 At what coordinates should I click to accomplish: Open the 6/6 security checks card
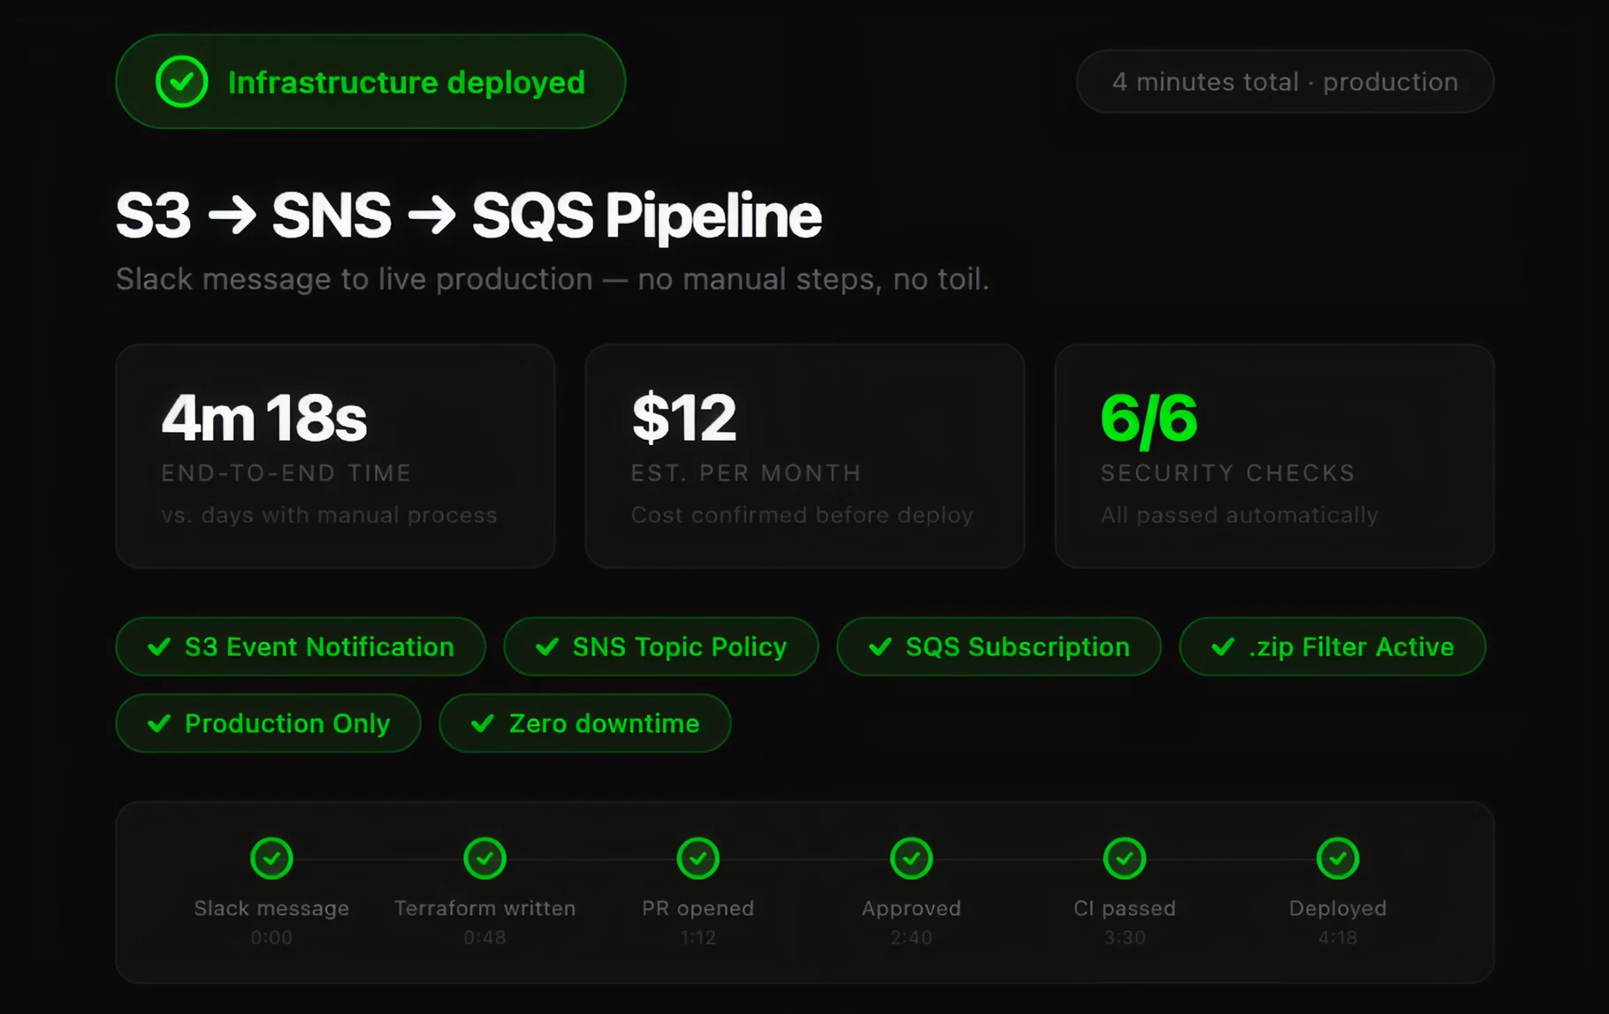[1274, 456]
